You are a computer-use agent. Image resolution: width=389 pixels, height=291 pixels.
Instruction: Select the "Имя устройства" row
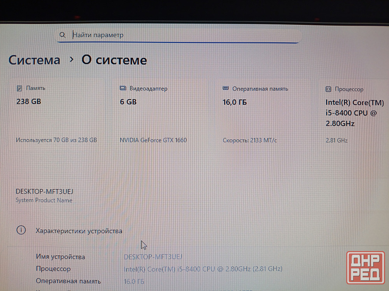(60, 257)
